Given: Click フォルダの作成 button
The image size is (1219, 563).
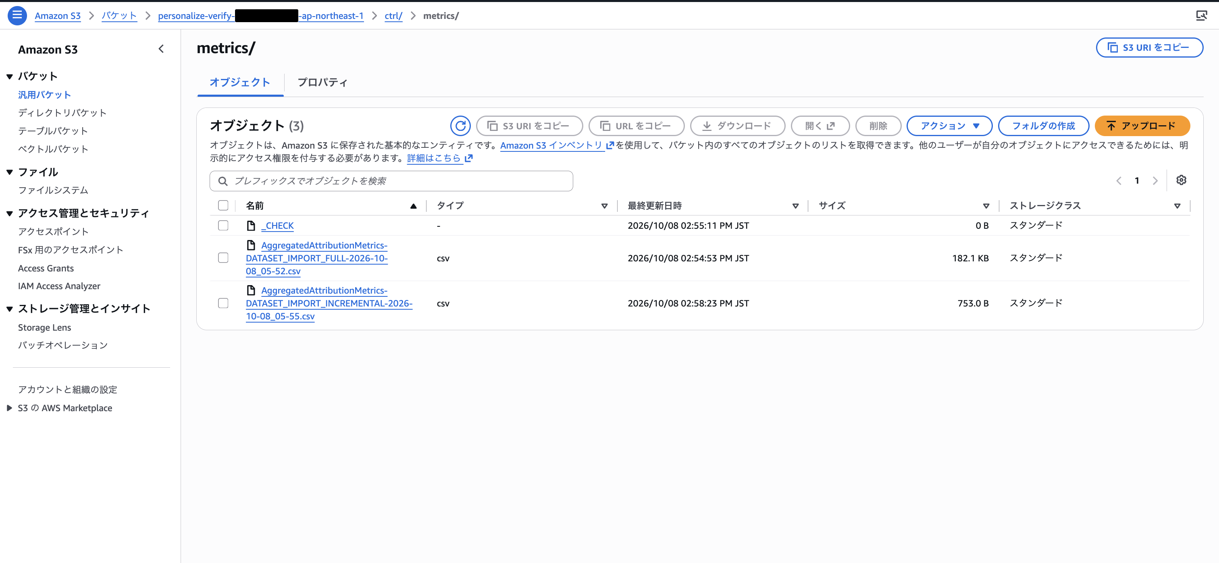Looking at the screenshot, I should coord(1043,126).
